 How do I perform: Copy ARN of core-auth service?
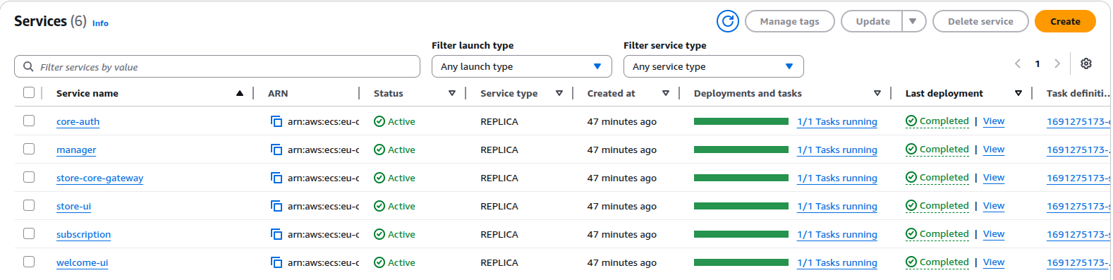(x=276, y=121)
